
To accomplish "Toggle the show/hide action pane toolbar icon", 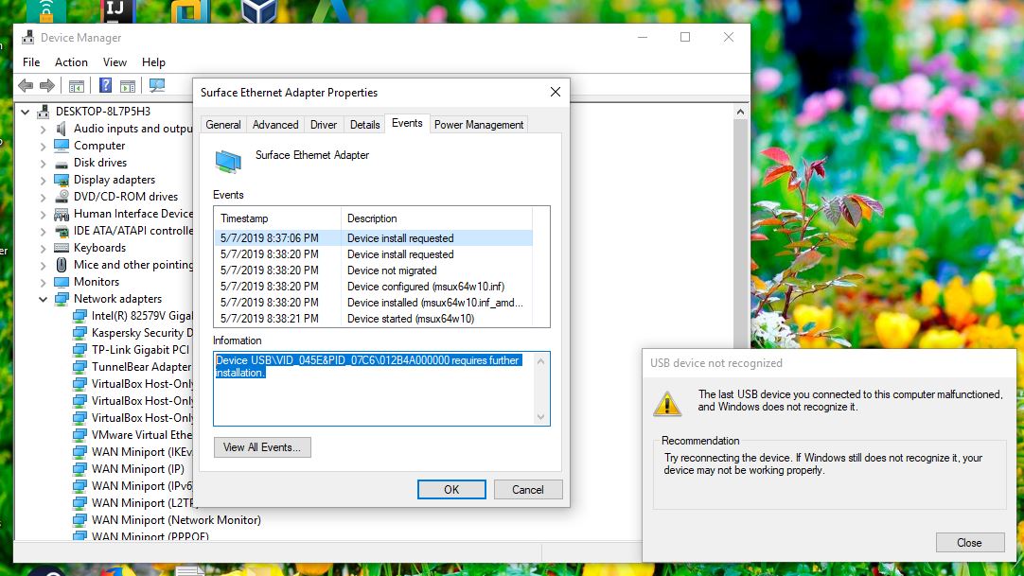I will coord(128,85).
